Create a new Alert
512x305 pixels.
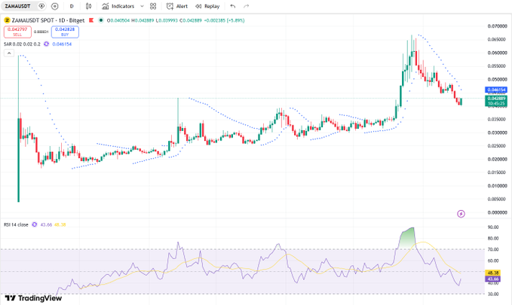click(x=177, y=6)
